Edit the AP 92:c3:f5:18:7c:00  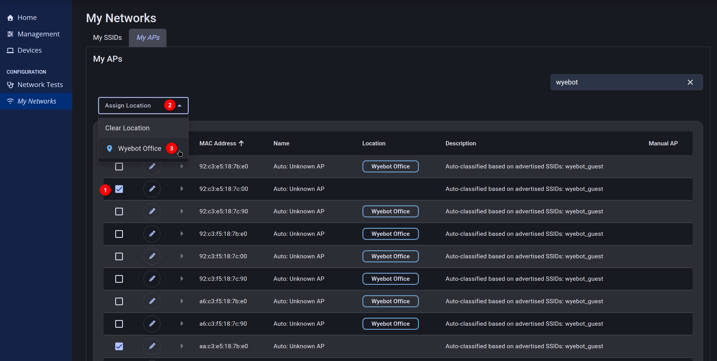pos(152,256)
